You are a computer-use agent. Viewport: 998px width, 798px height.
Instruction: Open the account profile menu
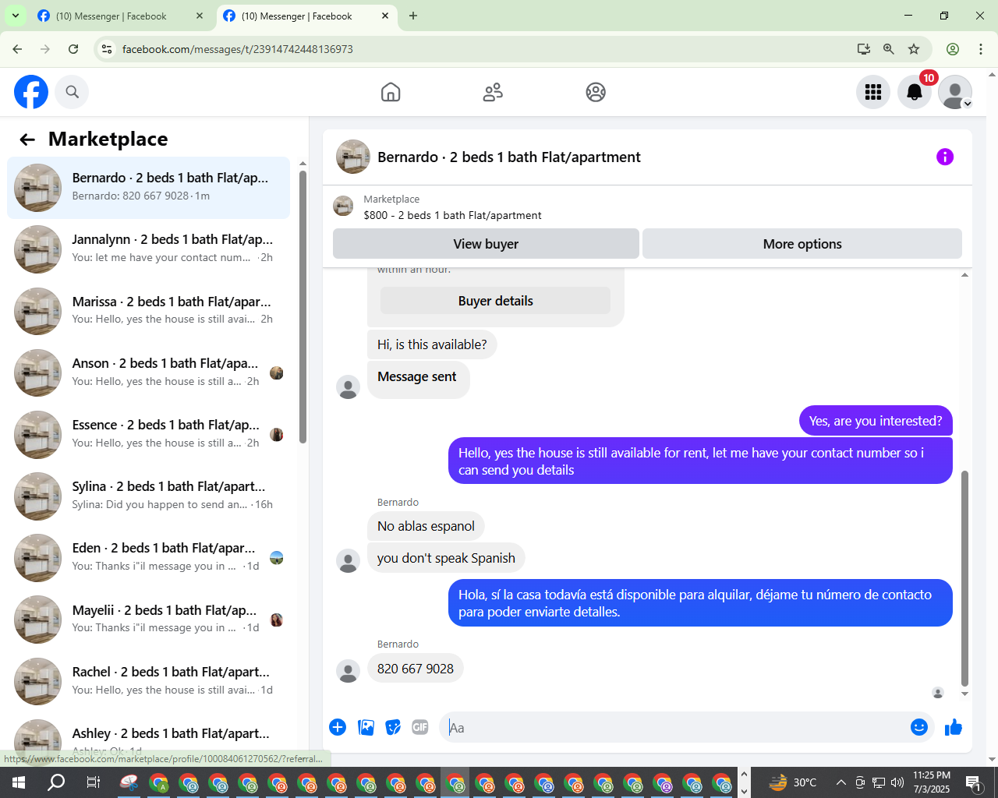955,92
